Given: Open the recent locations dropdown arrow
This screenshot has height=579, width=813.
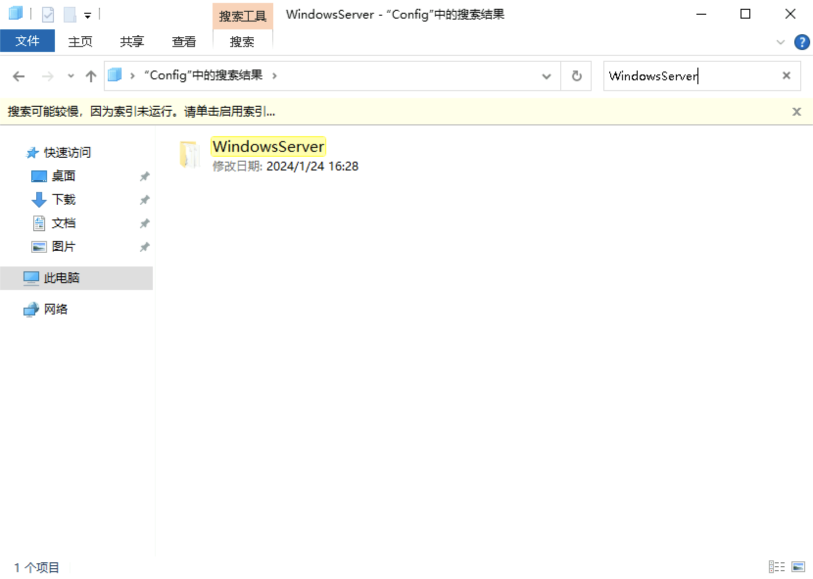Looking at the screenshot, I should tap(71, 76).
